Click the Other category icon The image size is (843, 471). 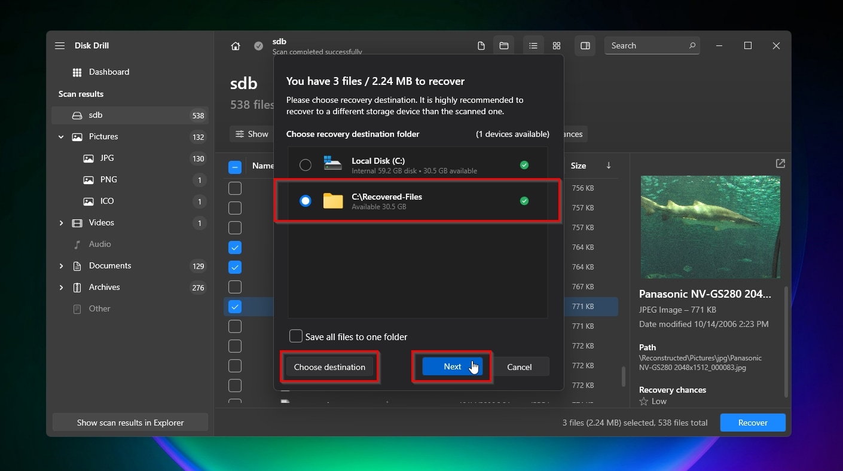point(77,309)
